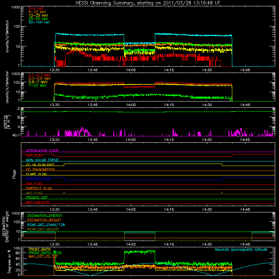Click the DECIMATION ENERGY or weight axis title
The width and height of the screenshot is (279, 279).
point(5,226)
